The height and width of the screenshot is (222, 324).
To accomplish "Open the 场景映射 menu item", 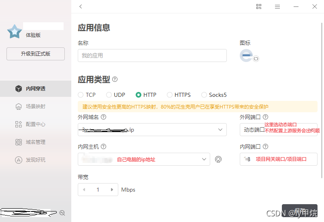I will 36,107.
